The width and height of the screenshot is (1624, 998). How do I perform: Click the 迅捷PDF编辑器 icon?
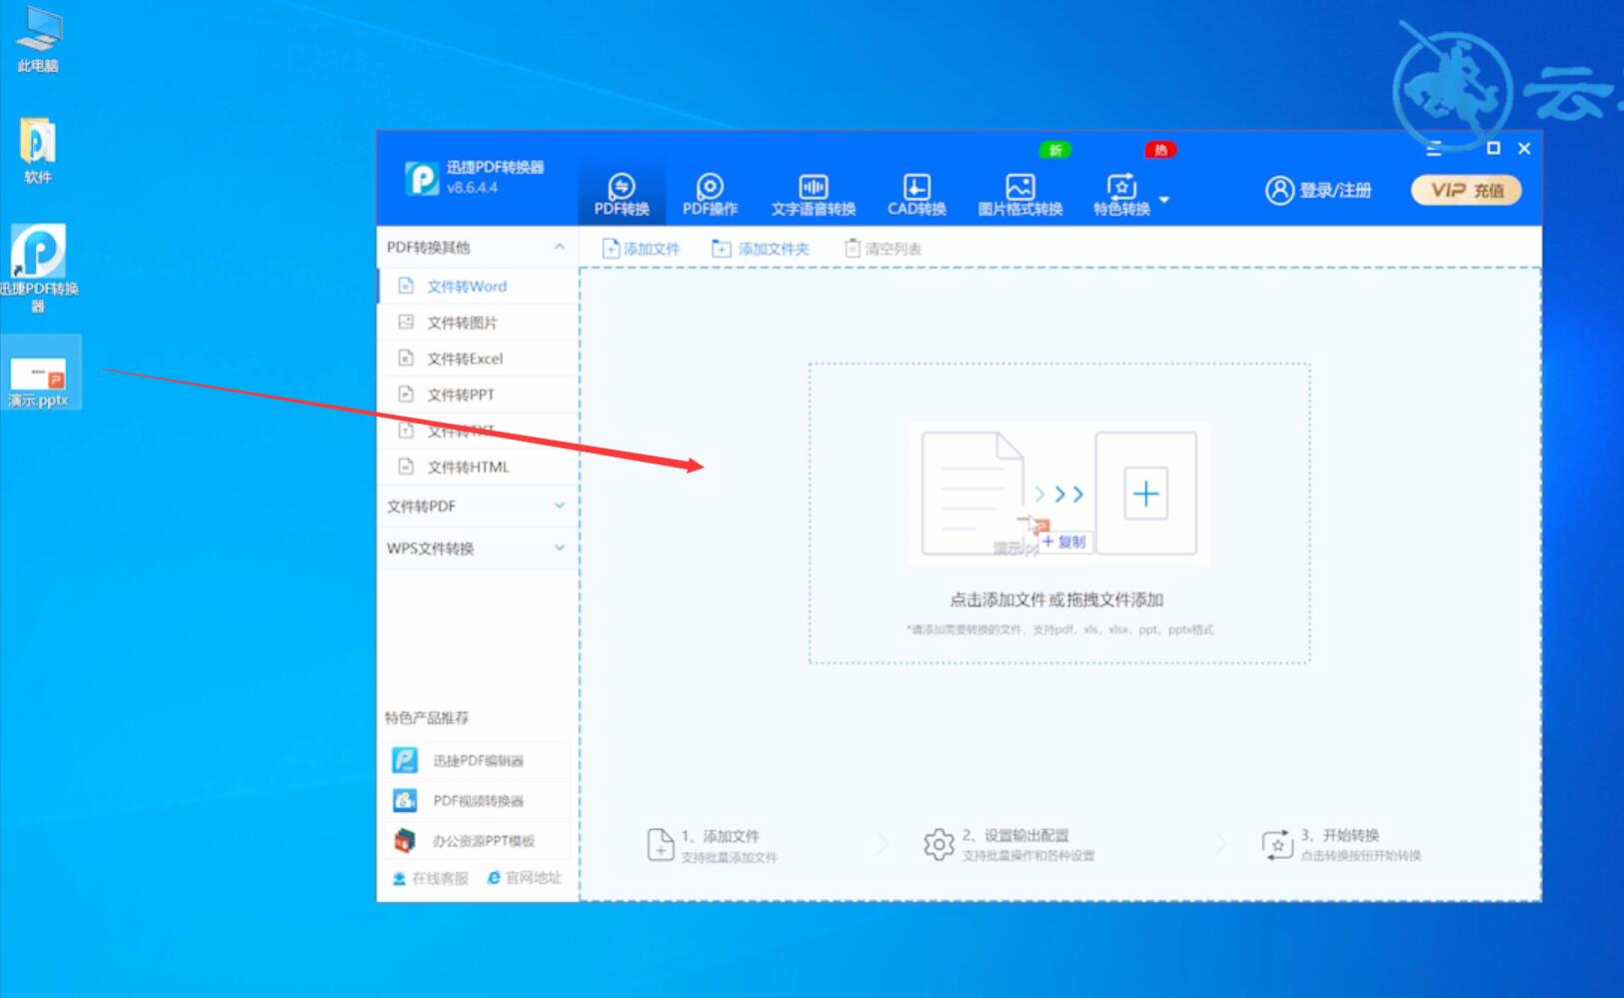pos(405,760)
